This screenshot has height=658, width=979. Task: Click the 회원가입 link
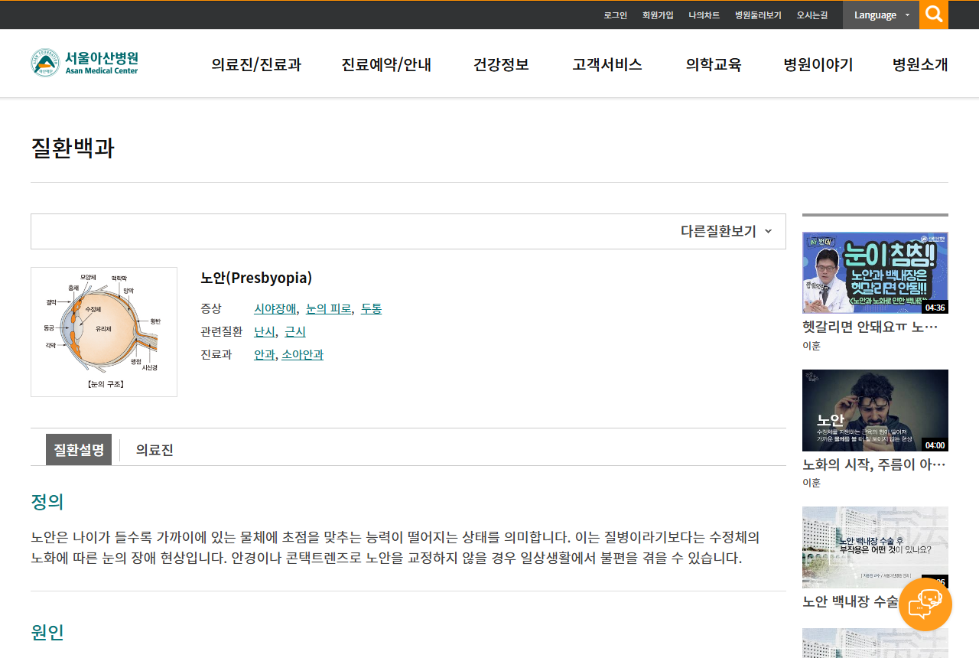pos(658,15)
